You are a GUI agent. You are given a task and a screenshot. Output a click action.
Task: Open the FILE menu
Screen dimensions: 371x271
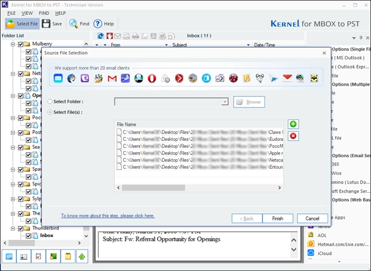[11, 13]
